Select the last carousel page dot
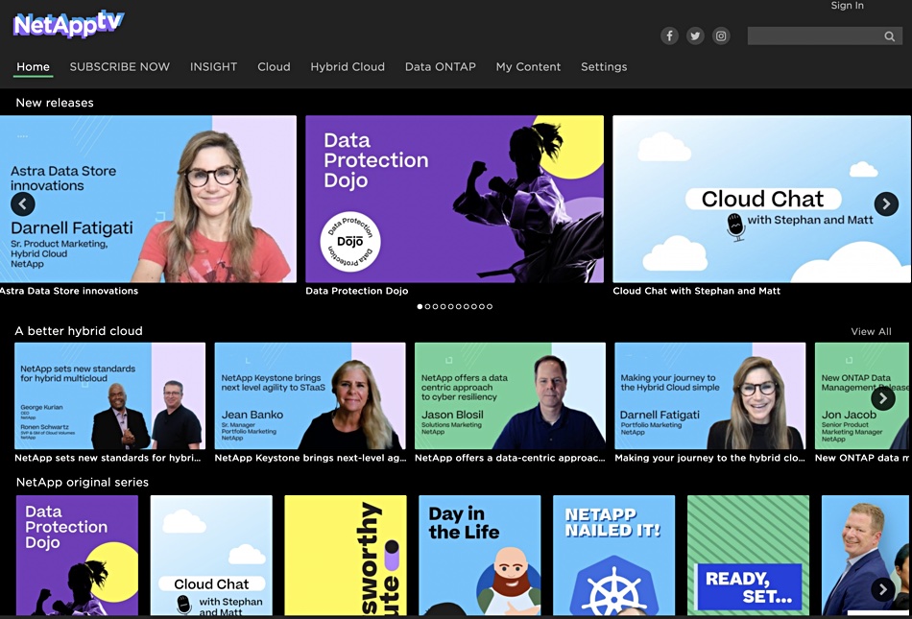Viewport: 912px width, 619px height. pos(490,306)
